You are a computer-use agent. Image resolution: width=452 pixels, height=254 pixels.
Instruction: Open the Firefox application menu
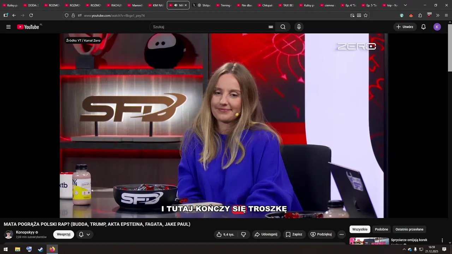pos(446,15)
